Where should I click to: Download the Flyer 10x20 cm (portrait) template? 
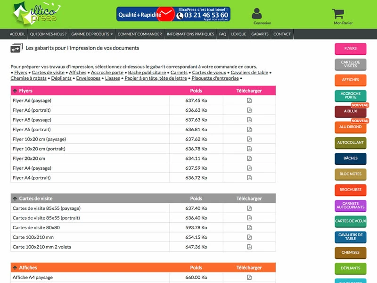pos(249,149)
